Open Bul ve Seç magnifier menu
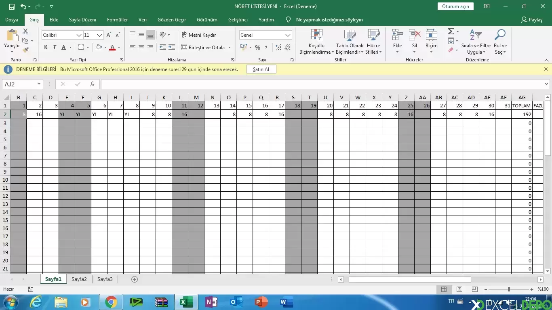 point(500,42)
